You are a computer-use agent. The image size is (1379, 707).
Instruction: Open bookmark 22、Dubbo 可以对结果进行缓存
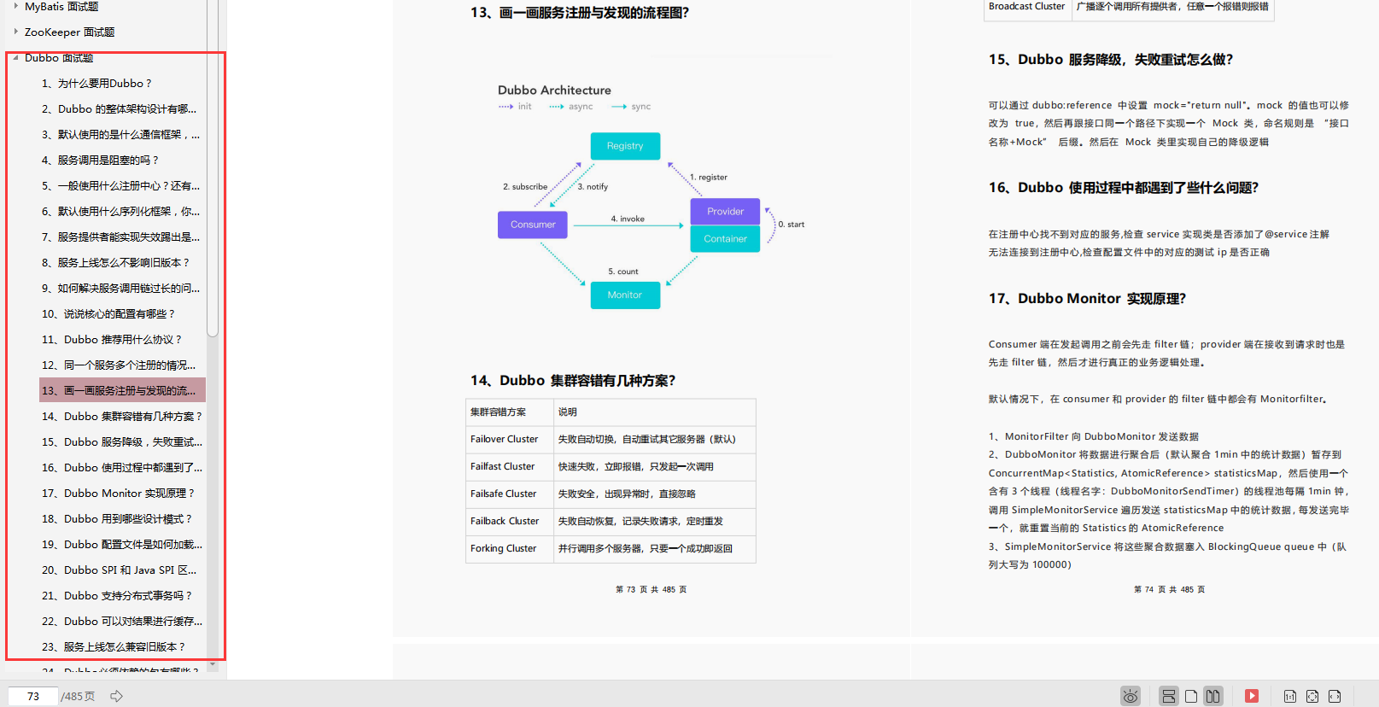[122, 621]
